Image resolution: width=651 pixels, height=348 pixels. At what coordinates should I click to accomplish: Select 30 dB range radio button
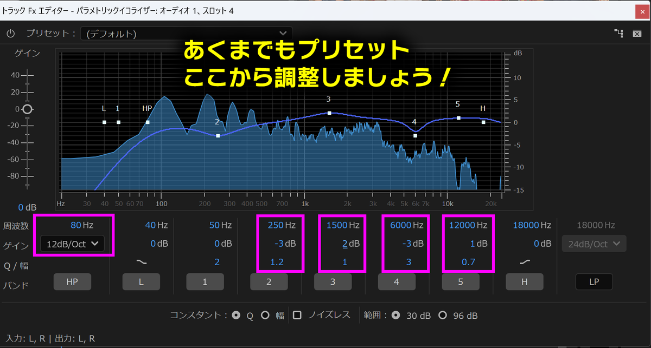396,315
